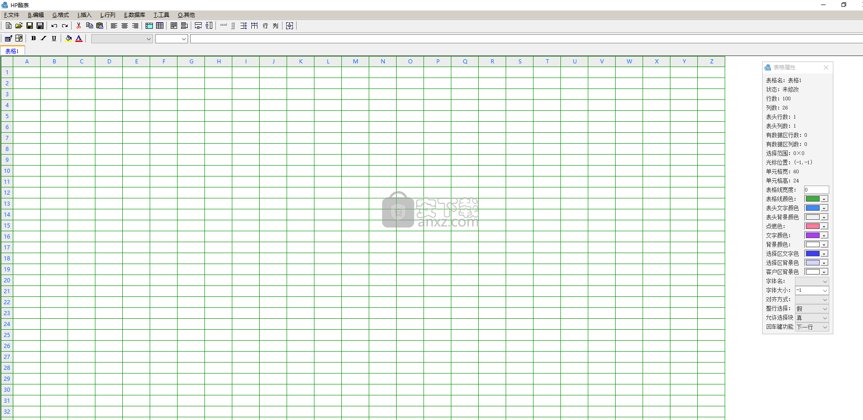
Task: Click the full grid table icon
Action: click(160, 26)
